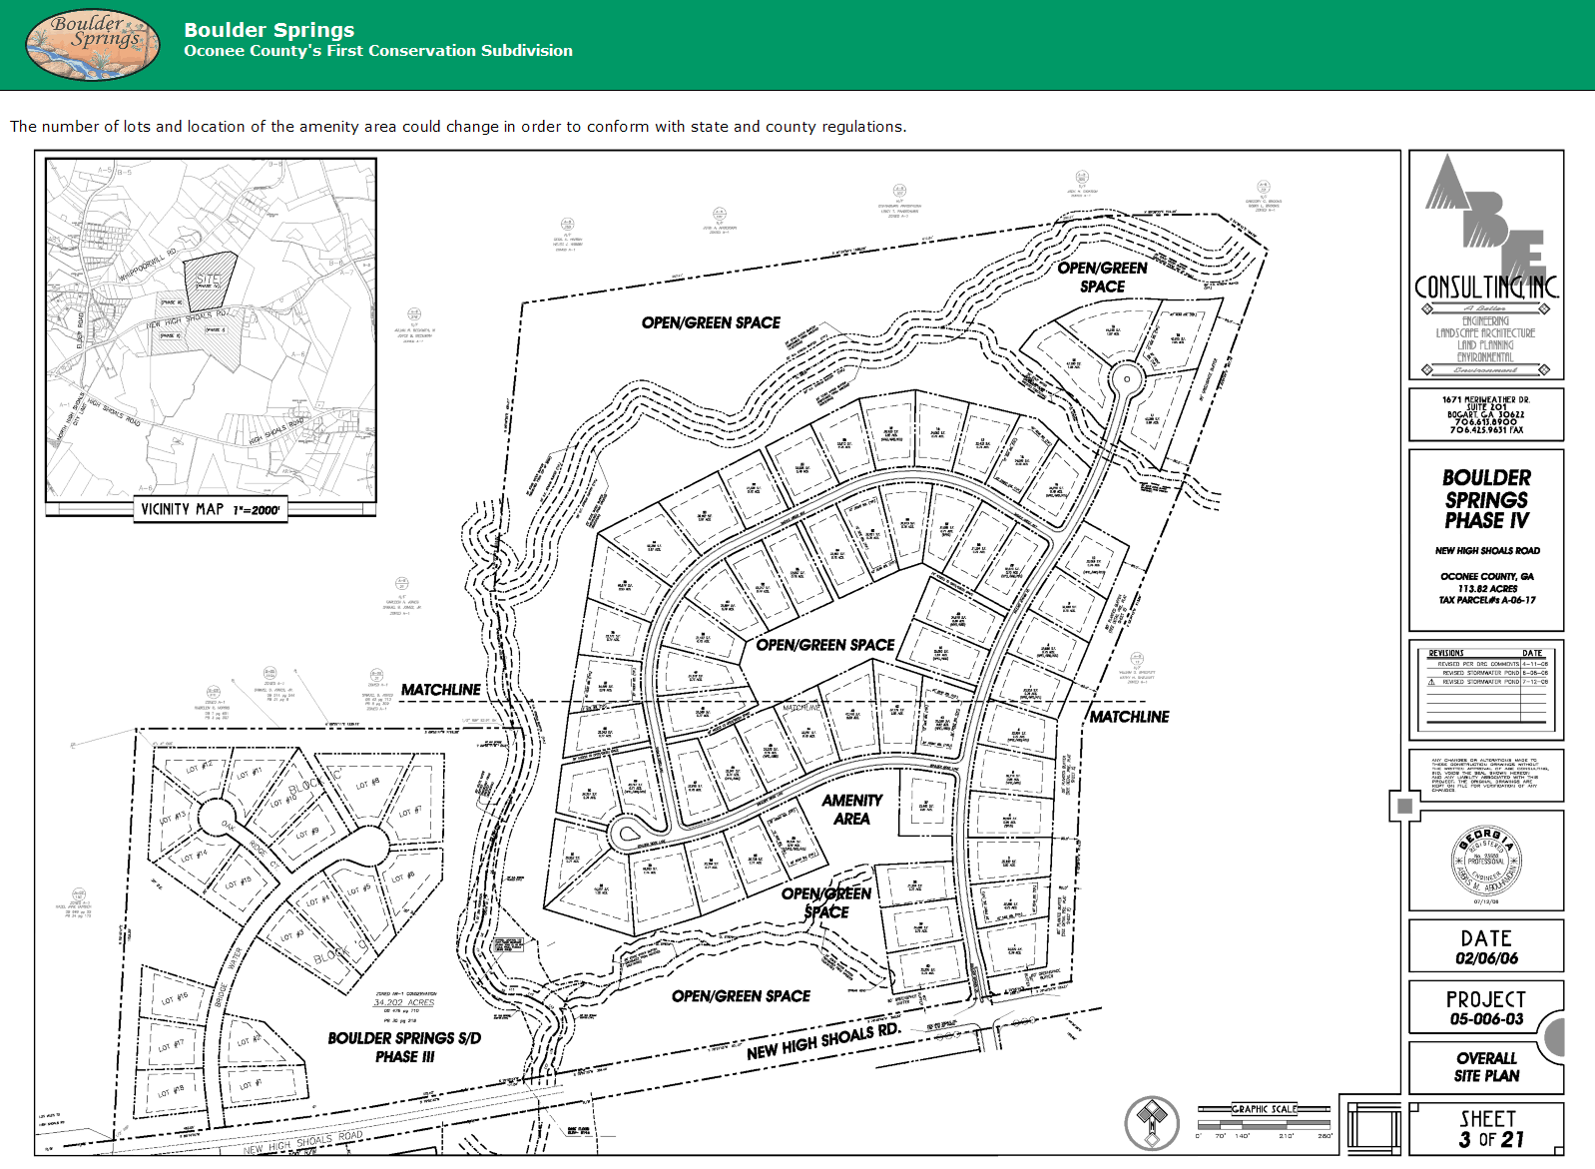Select "LOT #12" in Phase III
Viewport: 1595px width, 1169px height.
[200, 767]
